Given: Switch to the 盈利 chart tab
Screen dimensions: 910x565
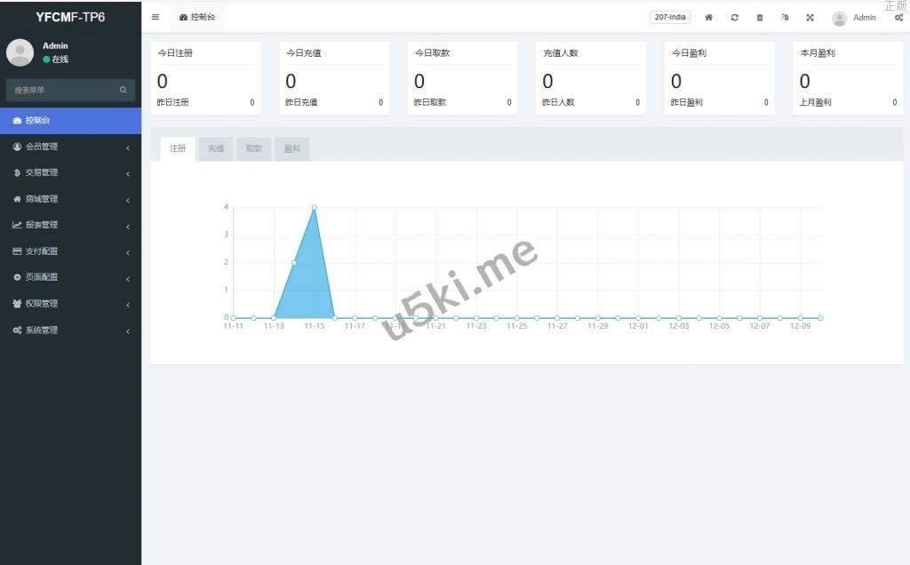Looking at the screenshot, I should pos(292,149).
